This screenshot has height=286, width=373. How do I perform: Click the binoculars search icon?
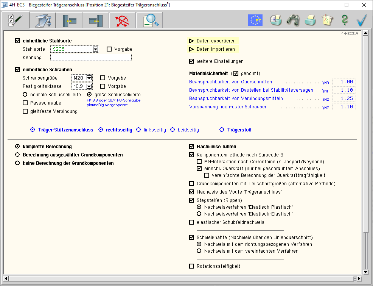click(x=293, y=20)
